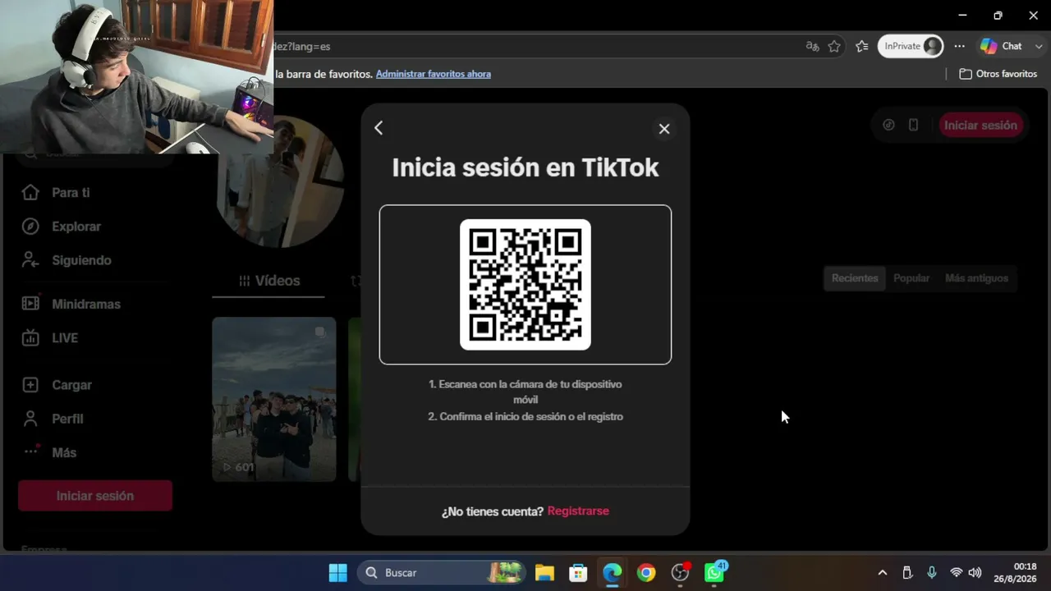Click the InPrivate profile button
1051x591 pixels.
click(x=911, y=47)
